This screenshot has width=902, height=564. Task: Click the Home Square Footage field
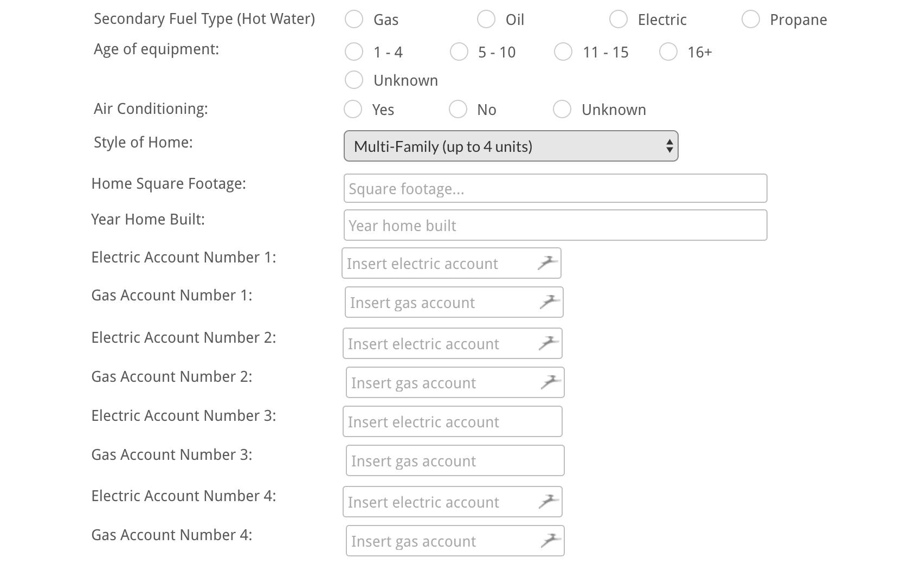(x=555, y=189)
